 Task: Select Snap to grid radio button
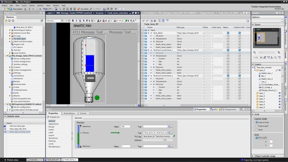[x=257, y=126]
